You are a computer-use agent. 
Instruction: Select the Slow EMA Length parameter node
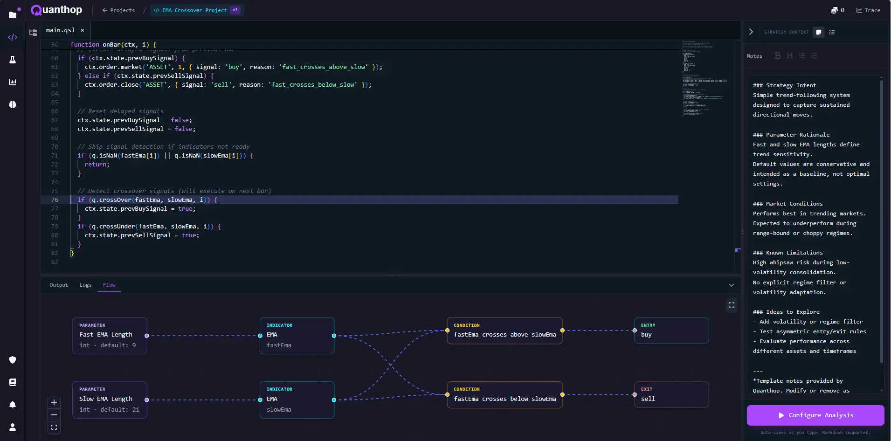coord(110,400)
